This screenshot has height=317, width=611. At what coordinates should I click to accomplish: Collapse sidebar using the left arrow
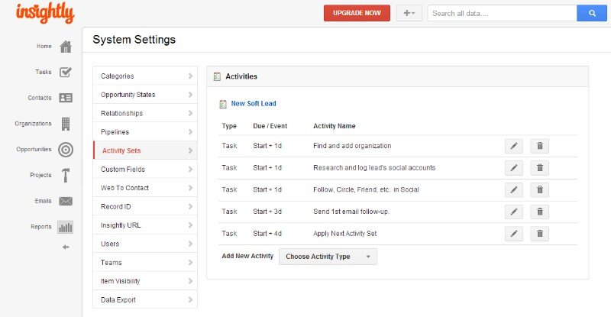(66, 247)
